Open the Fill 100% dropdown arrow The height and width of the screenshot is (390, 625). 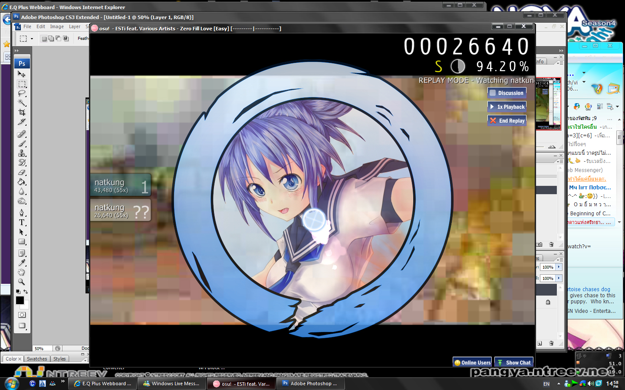(x=559, y=278)
